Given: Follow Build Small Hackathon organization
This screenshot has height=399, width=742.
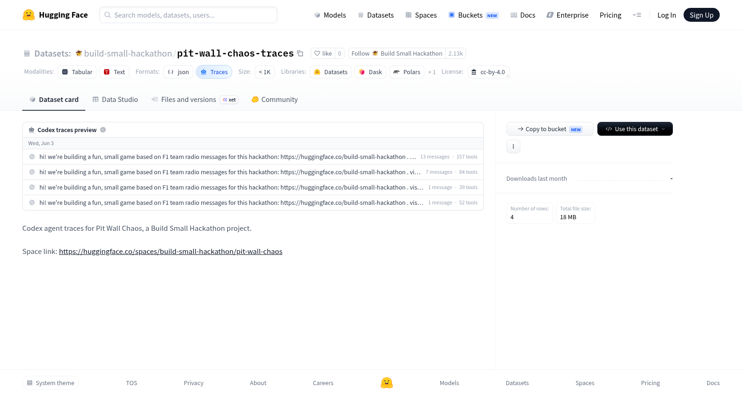Looking at the screenshot, I should point(397,53).
